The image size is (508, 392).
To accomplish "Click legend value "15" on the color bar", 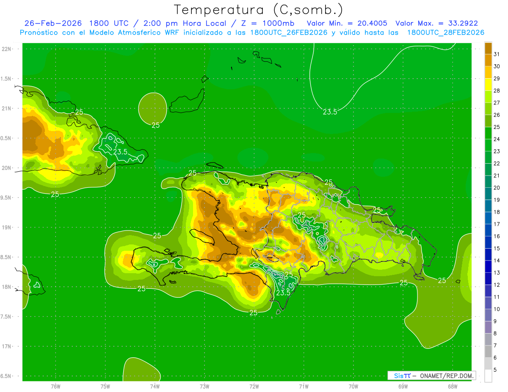I will point(497,248).
